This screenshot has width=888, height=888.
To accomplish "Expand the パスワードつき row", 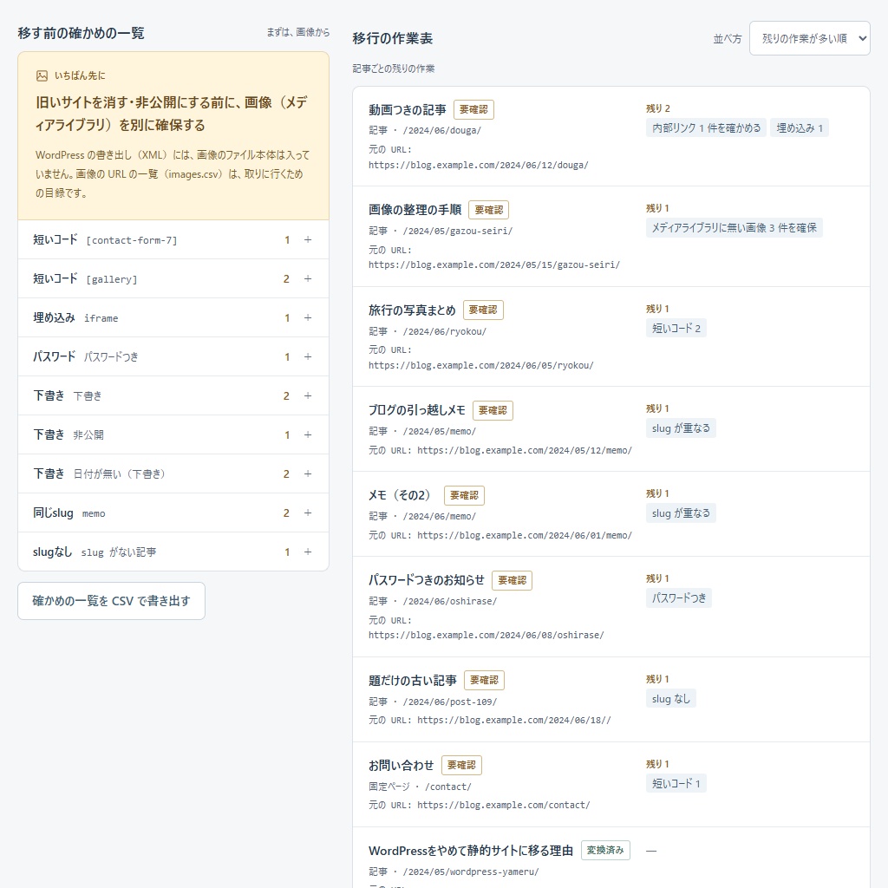I will [173, 356].
